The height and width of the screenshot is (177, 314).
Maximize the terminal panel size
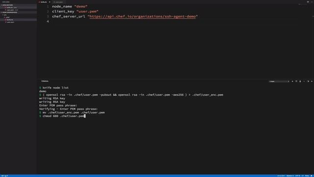click(304, 81)
